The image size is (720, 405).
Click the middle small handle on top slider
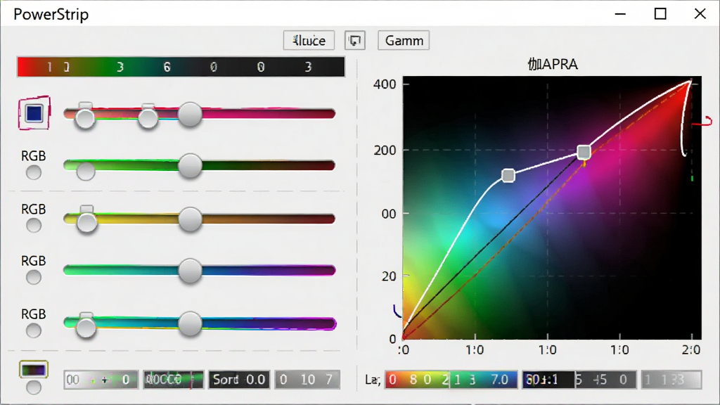click(148, 117)
